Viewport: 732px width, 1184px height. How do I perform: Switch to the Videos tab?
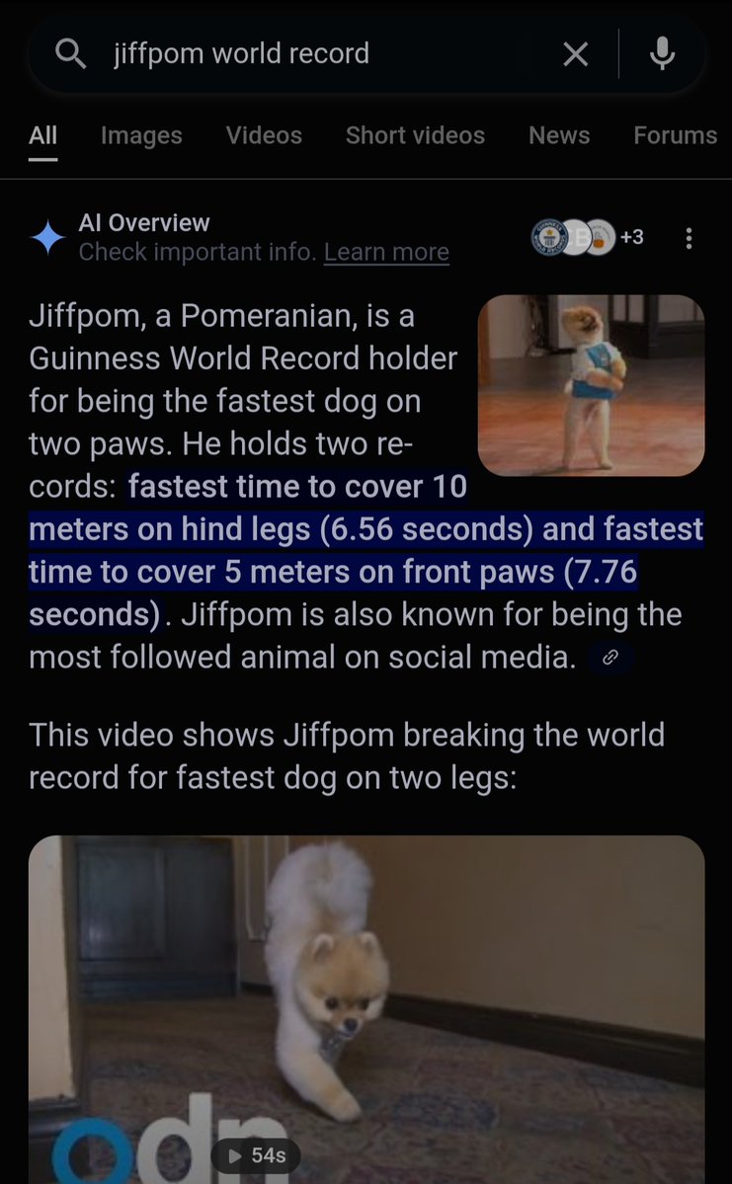264,135
